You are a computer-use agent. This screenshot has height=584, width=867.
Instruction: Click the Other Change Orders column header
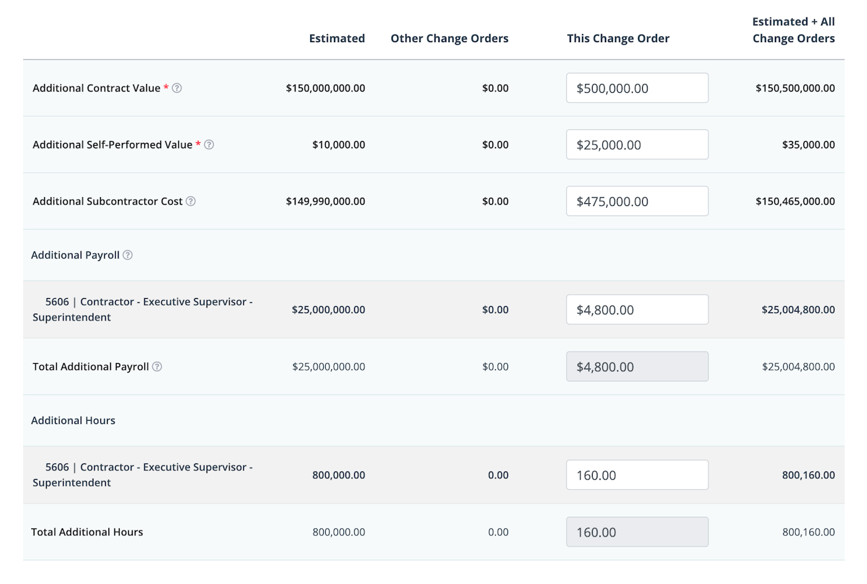[449, 39]
